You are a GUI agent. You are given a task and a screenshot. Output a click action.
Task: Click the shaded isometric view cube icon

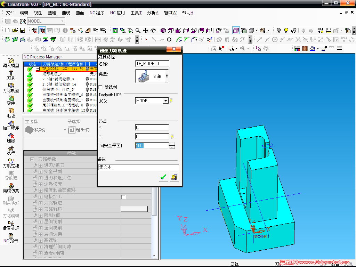(163, 31)
